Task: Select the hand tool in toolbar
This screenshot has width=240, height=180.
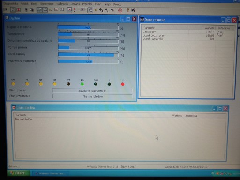Action: (x=90, y=10)
